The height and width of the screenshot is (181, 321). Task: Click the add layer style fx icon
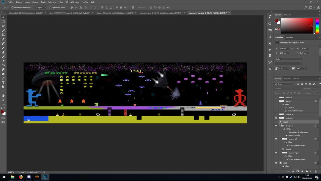point(293,172)
